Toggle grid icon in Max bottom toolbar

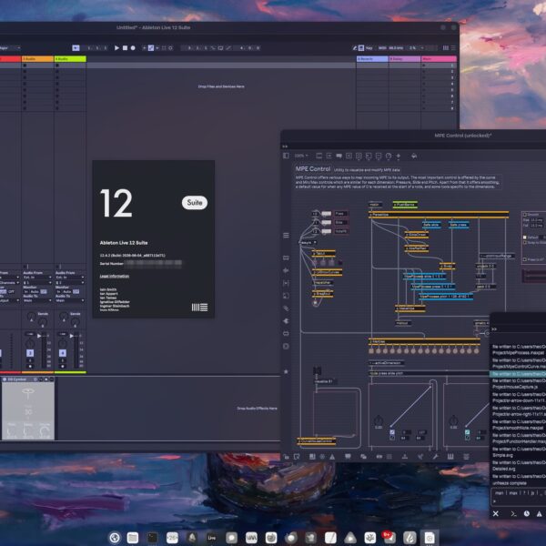[389, 457]
